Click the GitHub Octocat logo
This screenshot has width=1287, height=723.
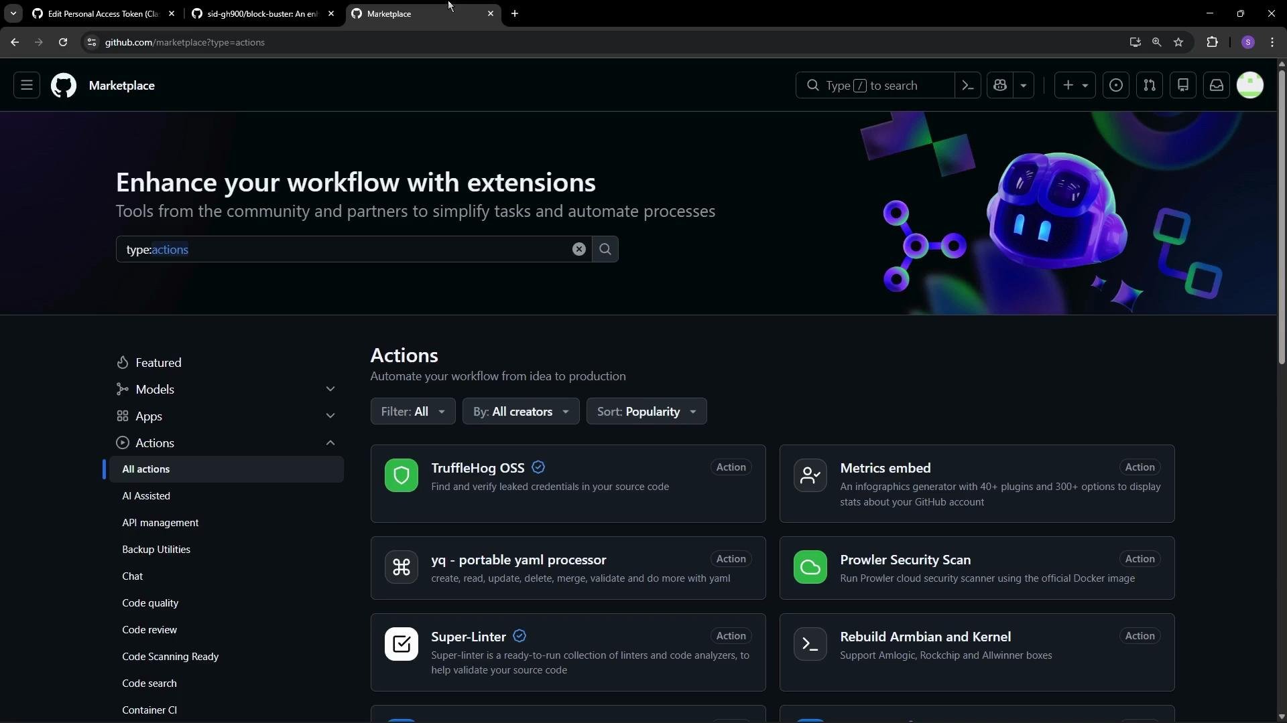click(x=64, y=86)
